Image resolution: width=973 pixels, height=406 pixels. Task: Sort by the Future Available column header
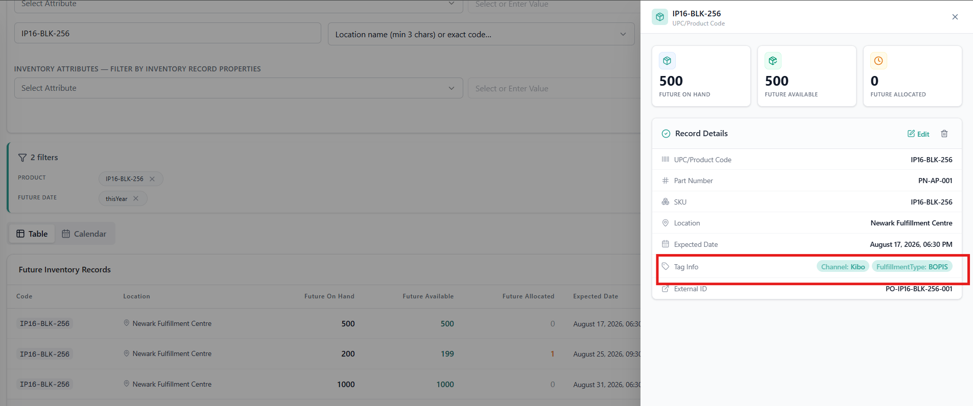click(x=428, y=296)
